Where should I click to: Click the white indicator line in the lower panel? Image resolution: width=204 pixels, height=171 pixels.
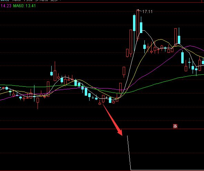(129, 152)
